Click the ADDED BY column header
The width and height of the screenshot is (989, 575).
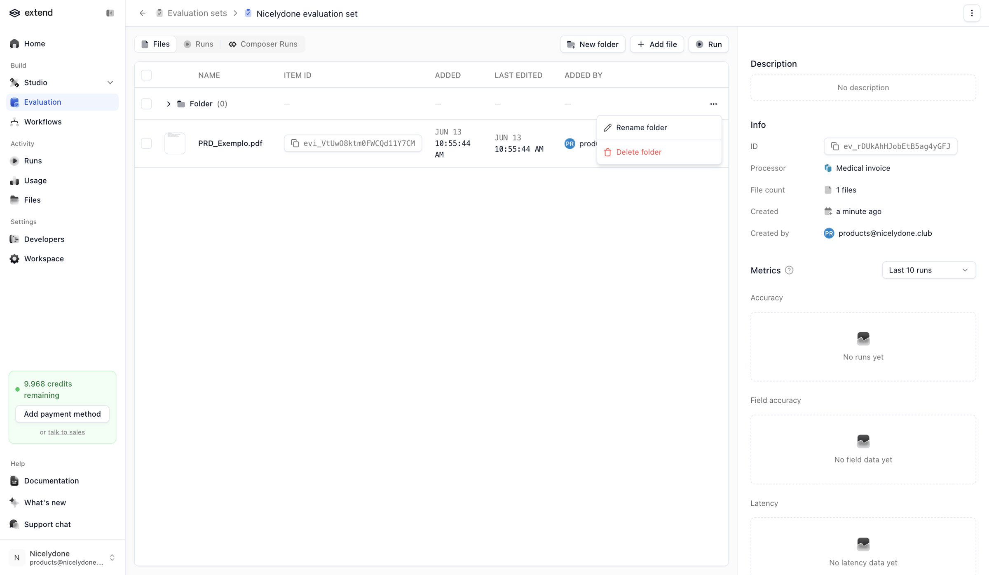coord(584,75)
